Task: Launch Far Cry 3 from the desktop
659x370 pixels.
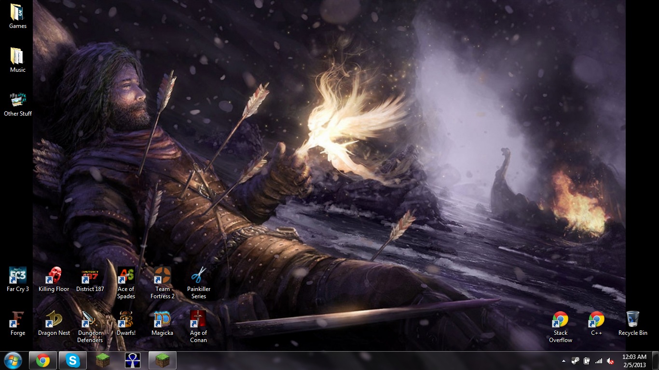Action: pos(17,277)
